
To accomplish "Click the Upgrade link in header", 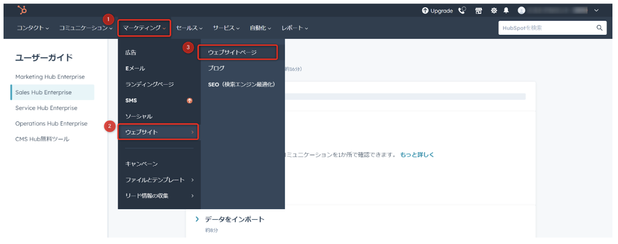I will pyautogui.click(x=442, y=11).
